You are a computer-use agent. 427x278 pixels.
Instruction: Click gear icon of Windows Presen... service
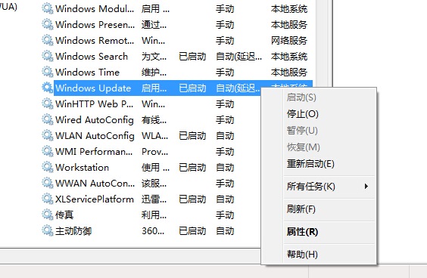pyautogui.click(x=48, y=24)
